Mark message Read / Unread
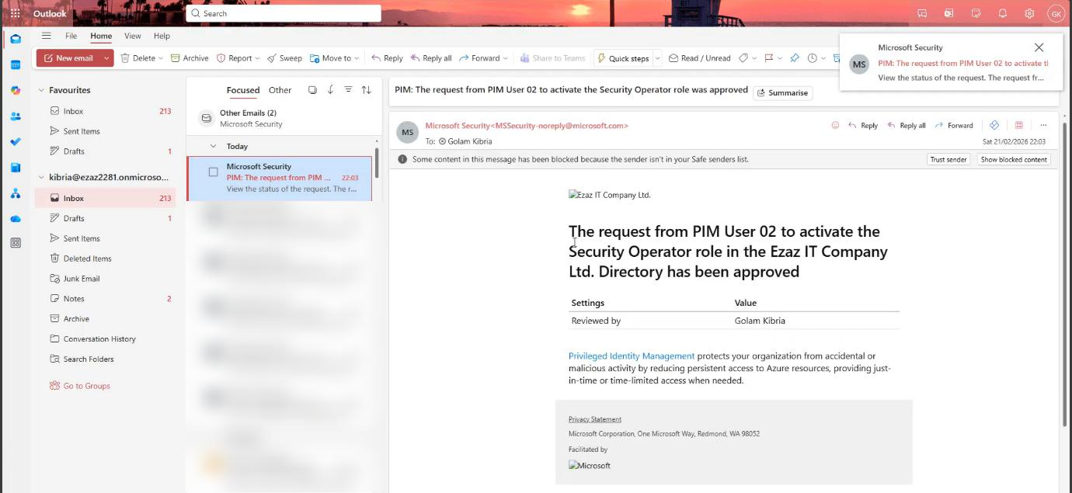 click(x=699, y=58)
